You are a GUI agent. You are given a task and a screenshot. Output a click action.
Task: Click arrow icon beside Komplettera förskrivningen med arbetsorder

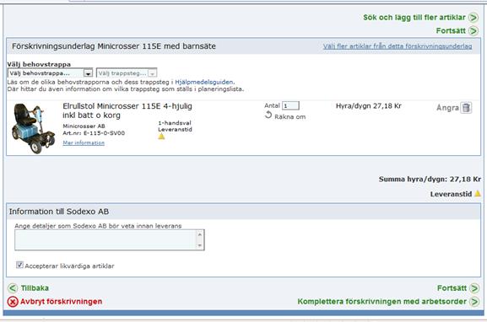click(474, 302)
